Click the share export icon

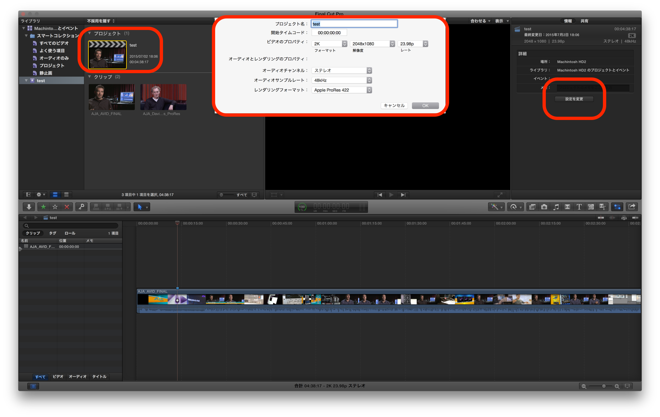click(x=632, y=207)
